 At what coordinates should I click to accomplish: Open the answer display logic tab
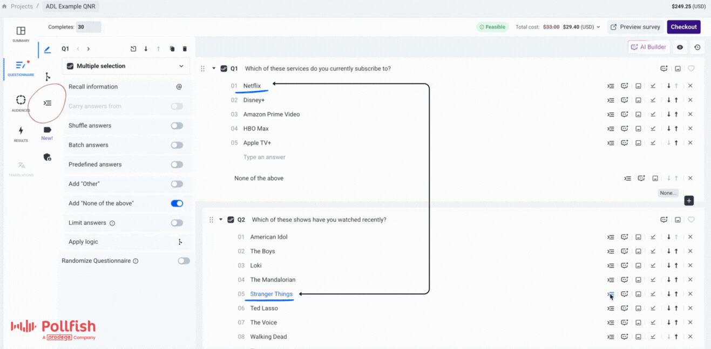(48, 103)
